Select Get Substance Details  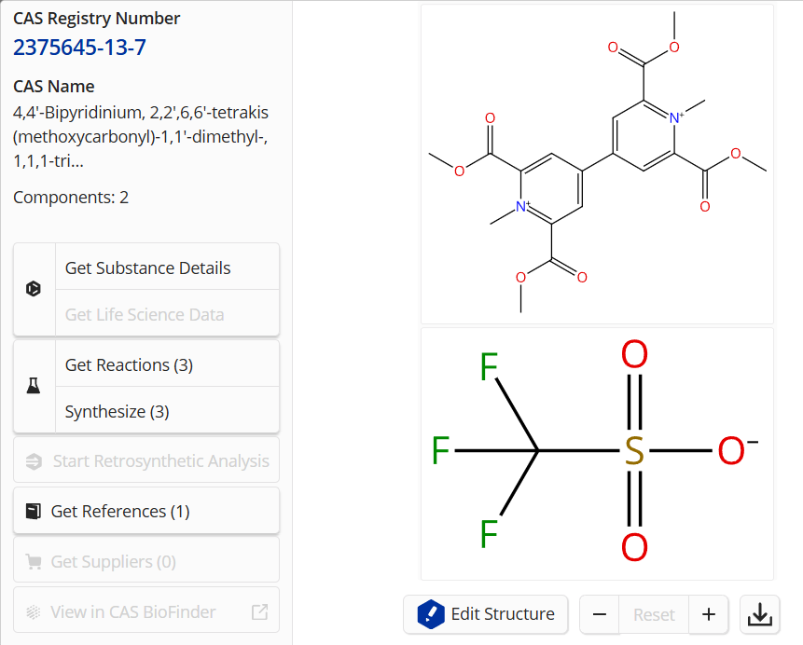(147, 268)
